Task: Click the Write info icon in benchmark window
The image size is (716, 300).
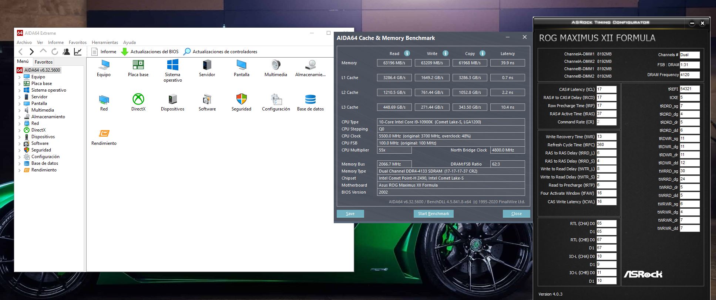Action: [446, 53]
